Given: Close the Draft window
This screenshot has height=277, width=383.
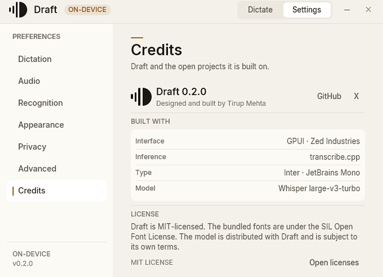Looking at the screenshot, I should tap(368, 10).
